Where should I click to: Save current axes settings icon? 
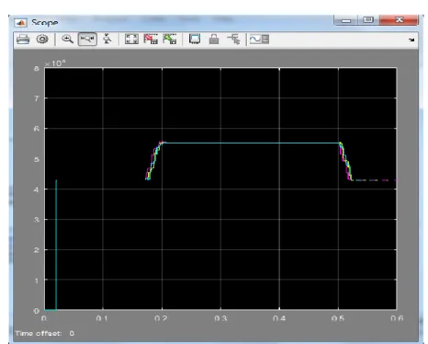coord(151,40)
